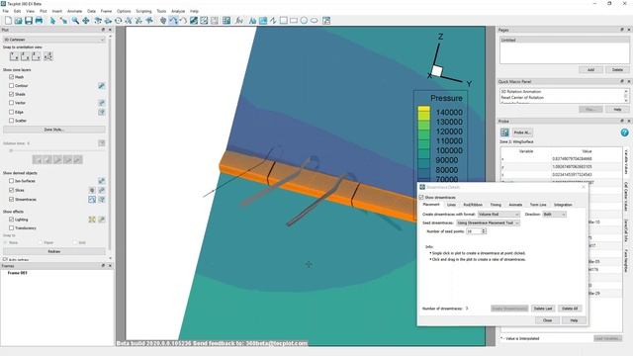Click the Delete All streamtraces button
Screen dimensions: 633x356
tap(570, 309)
